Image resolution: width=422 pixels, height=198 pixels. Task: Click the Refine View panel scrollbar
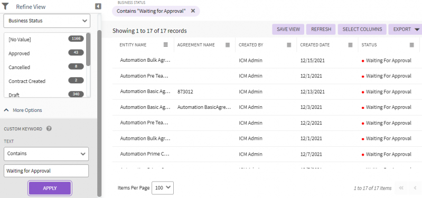pyautogui.click(x=99, y=113)
